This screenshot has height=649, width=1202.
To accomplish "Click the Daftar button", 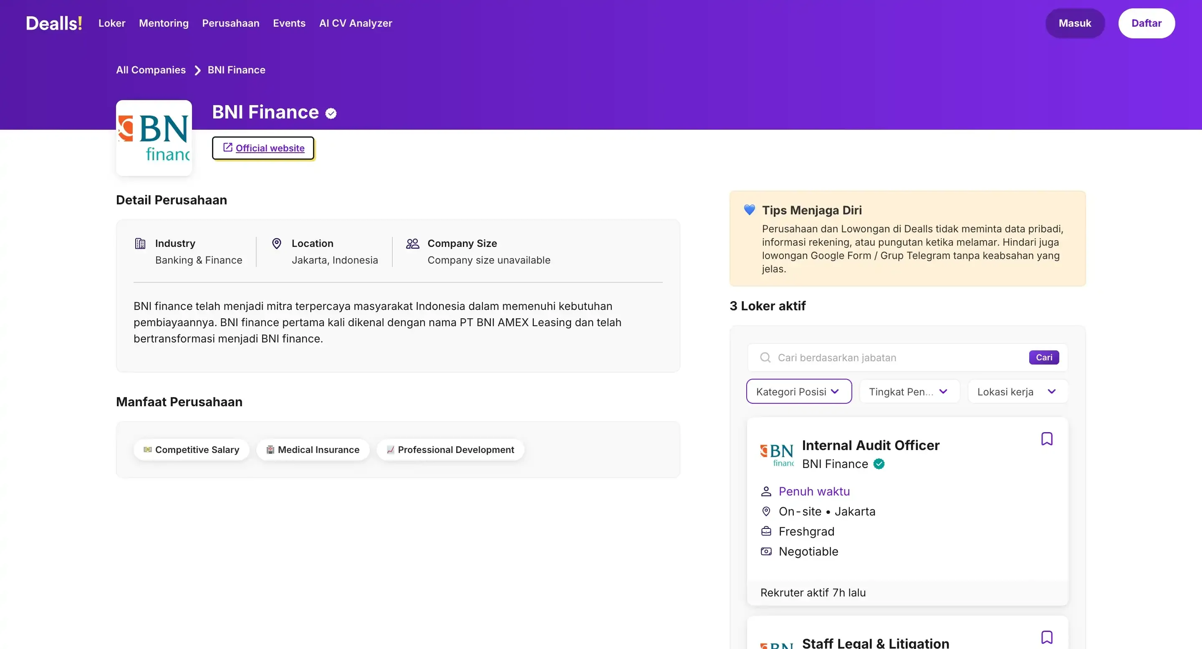I will [x=1146, y=23].
